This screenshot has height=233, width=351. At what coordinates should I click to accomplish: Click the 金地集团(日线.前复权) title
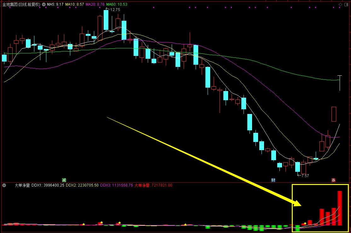click(21, 4)
